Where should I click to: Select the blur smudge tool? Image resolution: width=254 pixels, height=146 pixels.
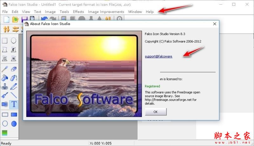(x=5, y=104)
